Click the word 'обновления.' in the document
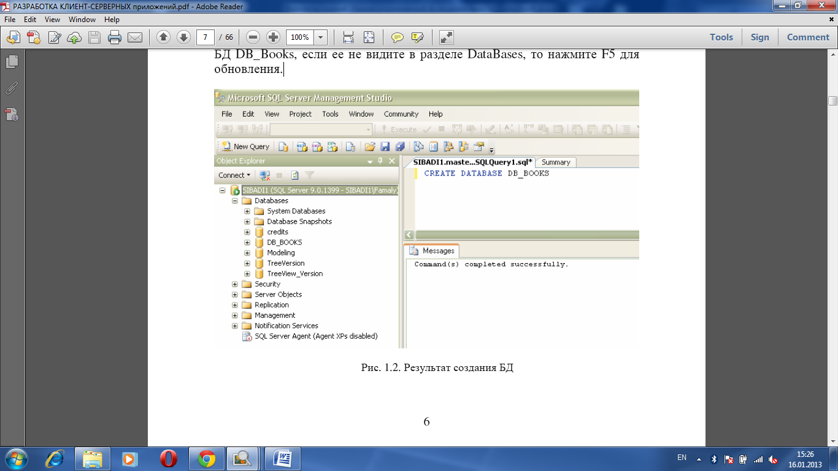Screen dimensions: 838x471 (x=248, y=69)
